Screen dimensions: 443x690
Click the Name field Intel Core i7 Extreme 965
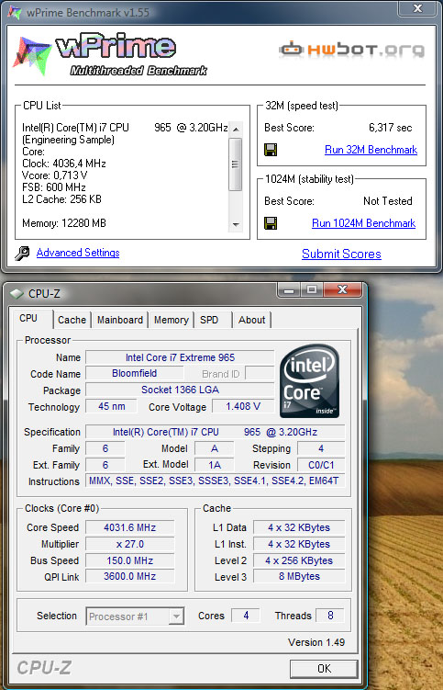[180, 357]
